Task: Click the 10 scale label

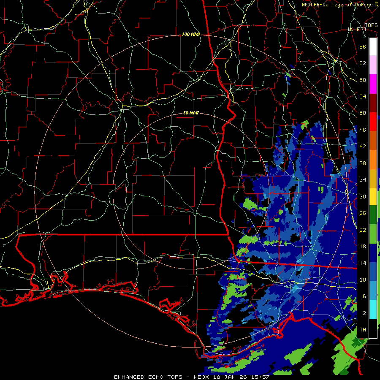Action: click(363, 280)
